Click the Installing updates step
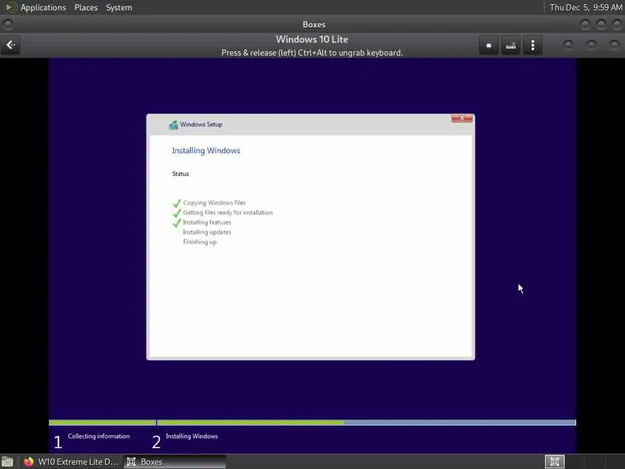The height and width of the screenshot is (469, 625). click(x=207, y=232)
